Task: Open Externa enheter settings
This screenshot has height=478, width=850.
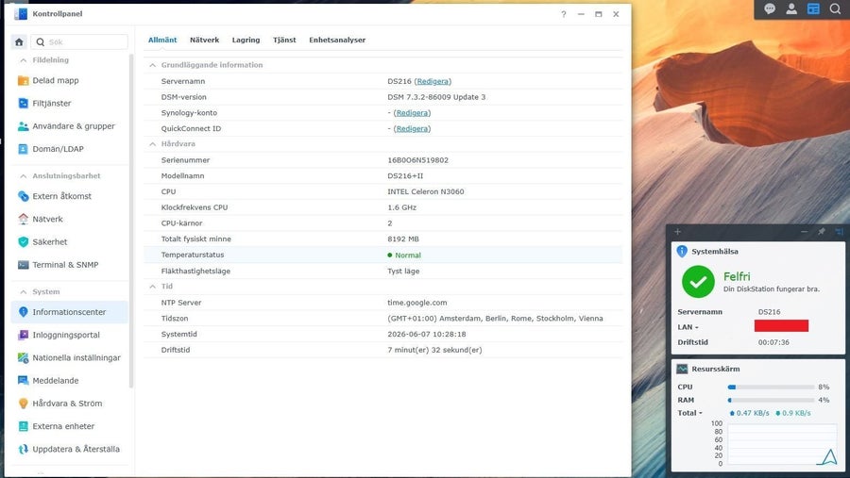Action: point(69,426)
